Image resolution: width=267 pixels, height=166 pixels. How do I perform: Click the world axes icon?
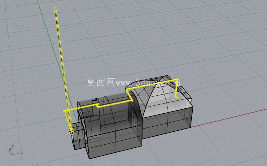tap(15, 150)
